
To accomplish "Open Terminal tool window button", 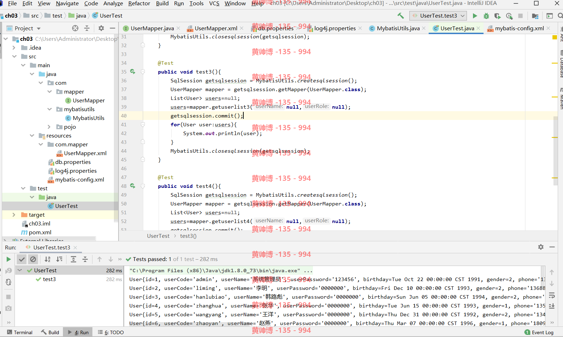I will coord(20,332).
